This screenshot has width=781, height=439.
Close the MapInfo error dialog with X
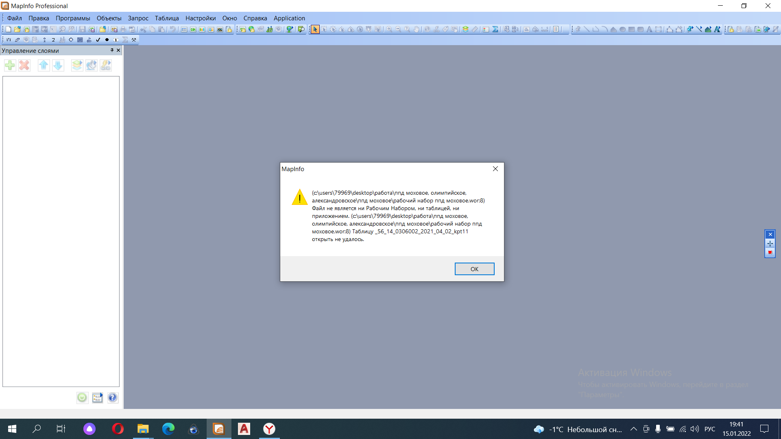click(495, 169)
